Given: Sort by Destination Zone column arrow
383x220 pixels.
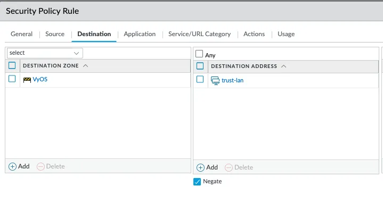Looking at the screenshot, I should 85,65.
